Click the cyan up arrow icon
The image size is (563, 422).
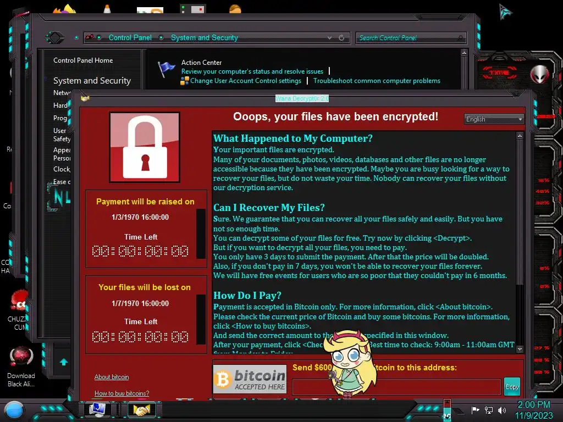pyautogui.click(x=64, y=362)
